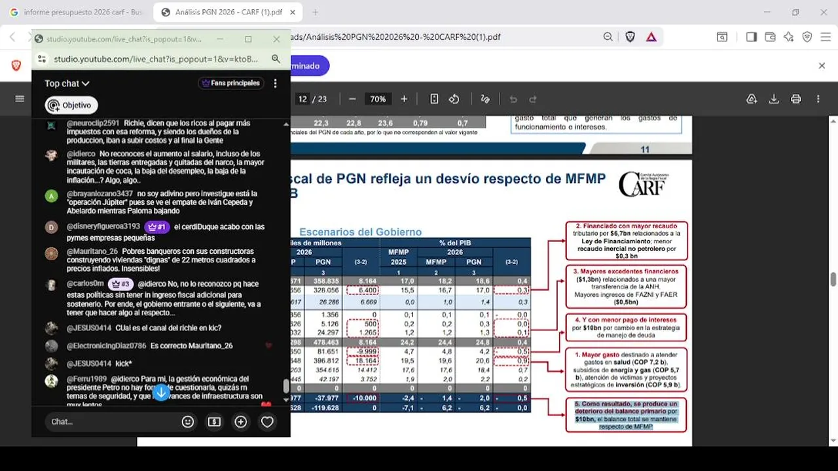The width and height of the screenshot is (838, 471).
Task: Dismiss the download notification bar
Action: tap(822, 65)
